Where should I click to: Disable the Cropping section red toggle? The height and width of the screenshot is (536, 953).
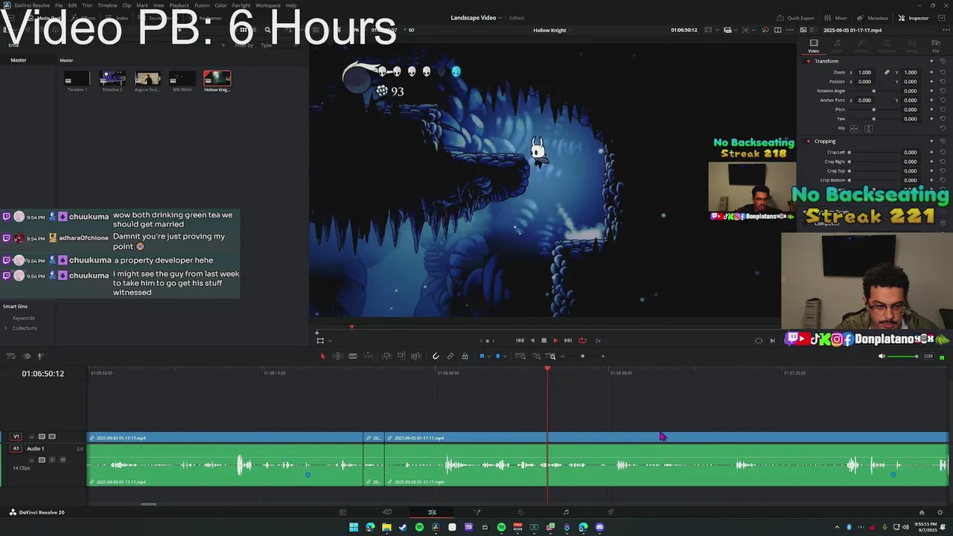pos(809,141)
